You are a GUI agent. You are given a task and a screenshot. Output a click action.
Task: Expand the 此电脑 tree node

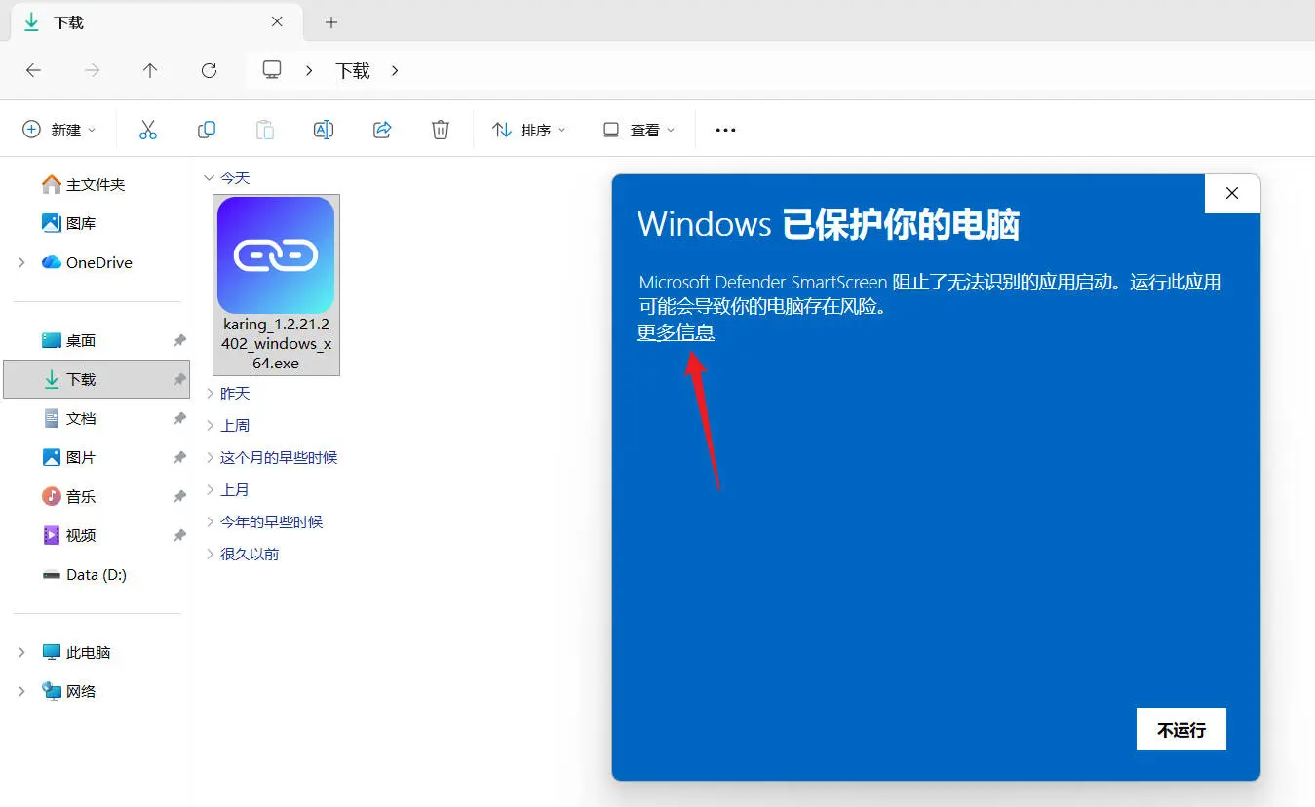(x=21, y=652)
